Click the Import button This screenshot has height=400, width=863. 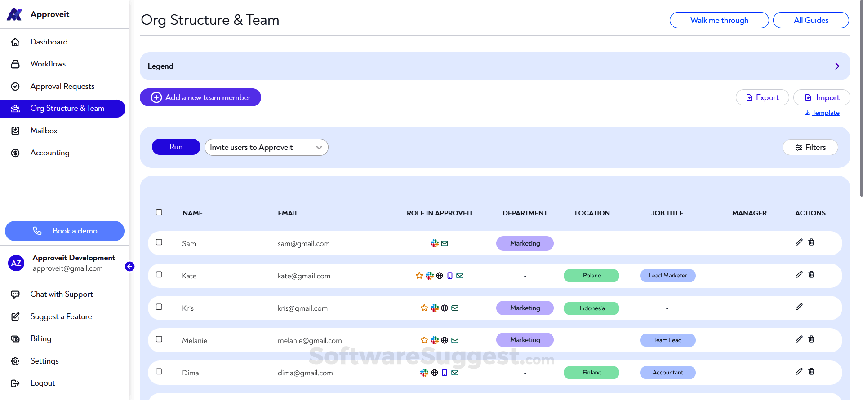tap(822, 97)
